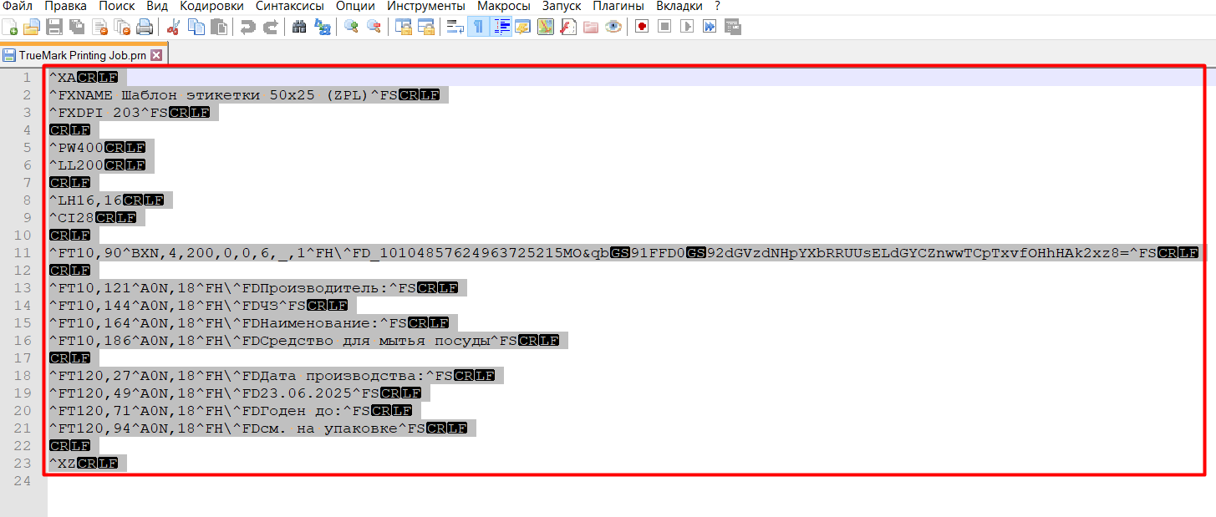Start macro recording with the red record button
This screenshot has height=517, width=1216.
(642, 27)
